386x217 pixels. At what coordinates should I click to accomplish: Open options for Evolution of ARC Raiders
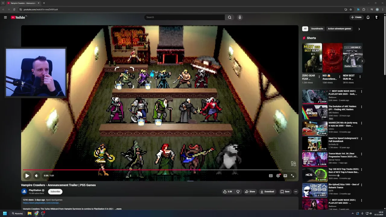[x=361, y=107]
